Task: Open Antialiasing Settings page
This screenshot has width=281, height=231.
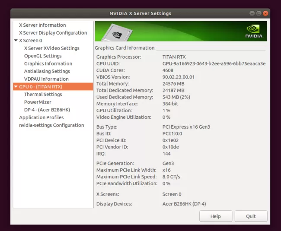Action: [47, 71]
